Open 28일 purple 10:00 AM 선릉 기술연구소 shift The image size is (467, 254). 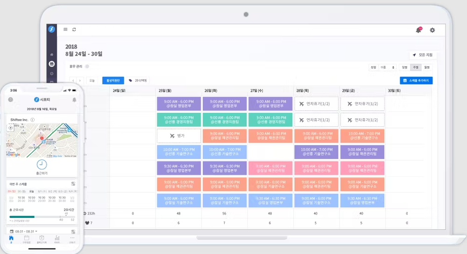[316, 152]
